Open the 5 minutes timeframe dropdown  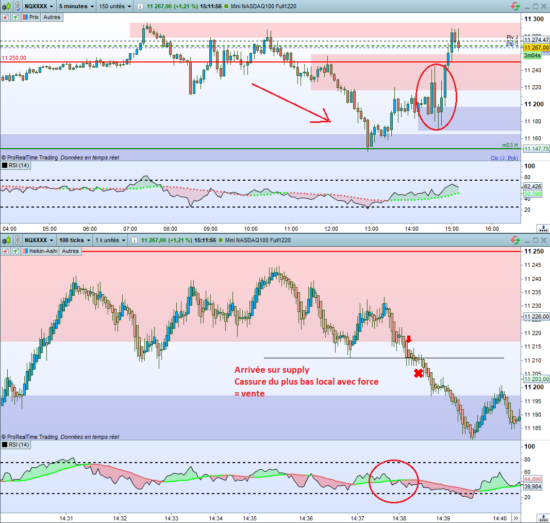[76, 6]
